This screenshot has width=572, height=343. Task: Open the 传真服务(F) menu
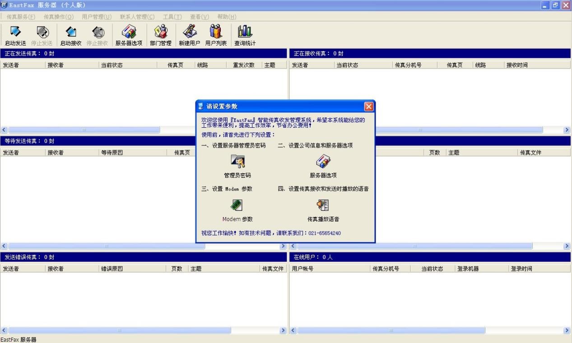[x=21, y=17]
